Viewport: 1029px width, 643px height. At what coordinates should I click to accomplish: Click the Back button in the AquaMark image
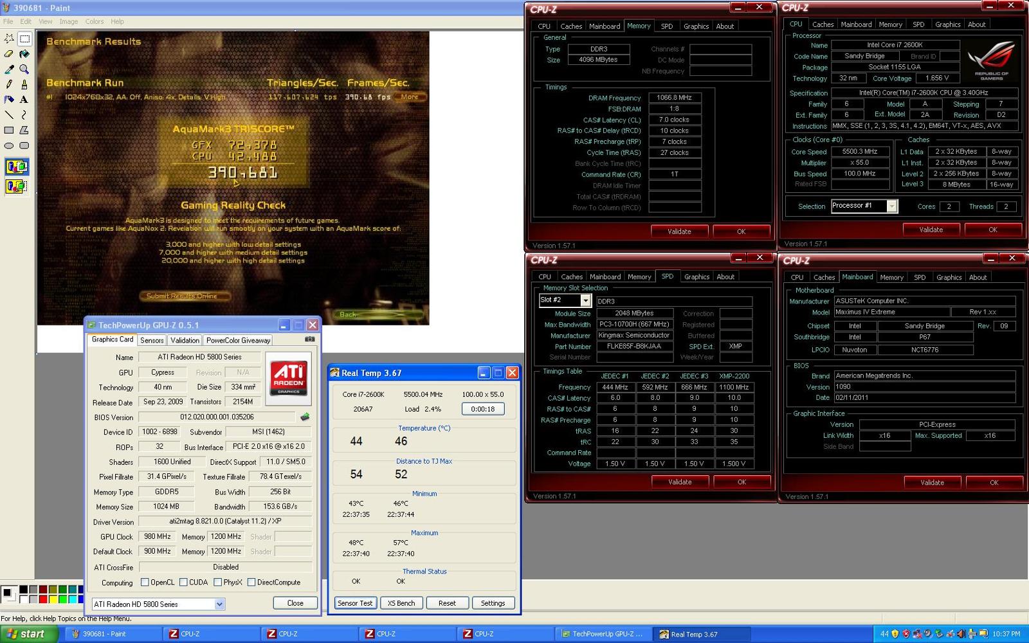[x=379, y=314]
